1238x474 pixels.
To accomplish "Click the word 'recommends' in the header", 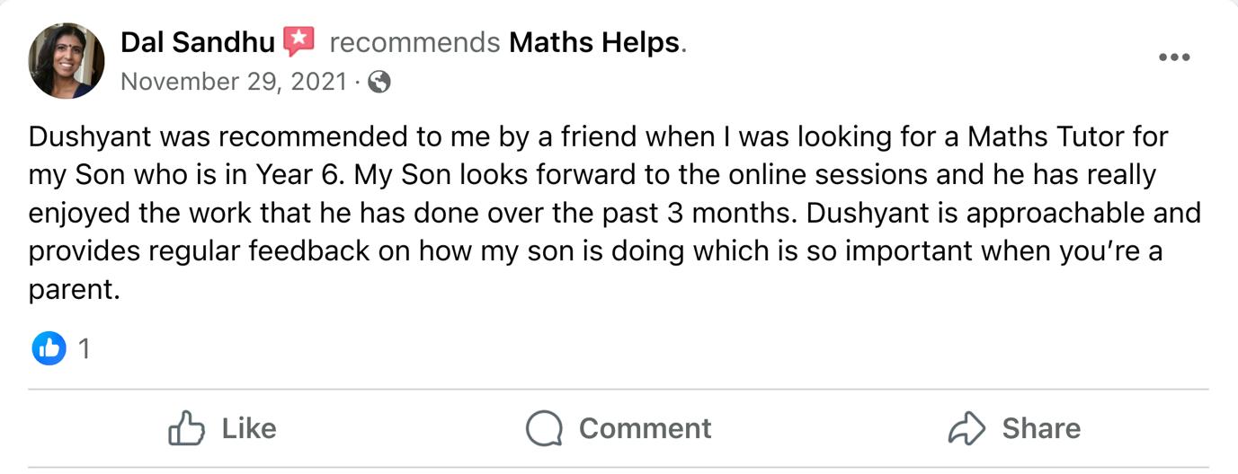I will [x=414, y=41].
